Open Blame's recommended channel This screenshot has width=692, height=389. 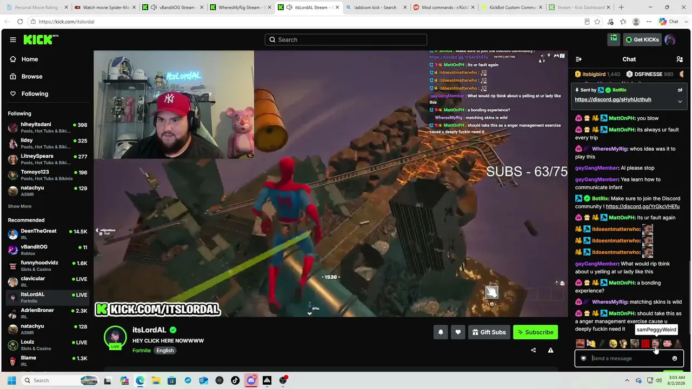48,360
